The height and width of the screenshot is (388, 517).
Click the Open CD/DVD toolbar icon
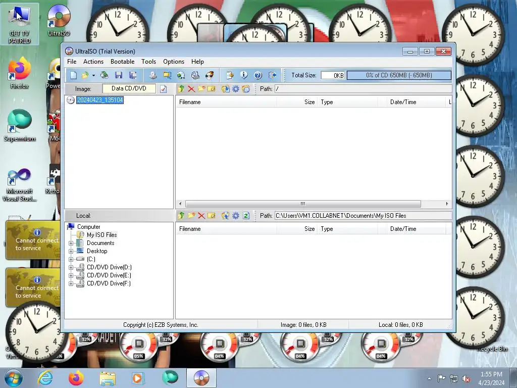point(105,75)
